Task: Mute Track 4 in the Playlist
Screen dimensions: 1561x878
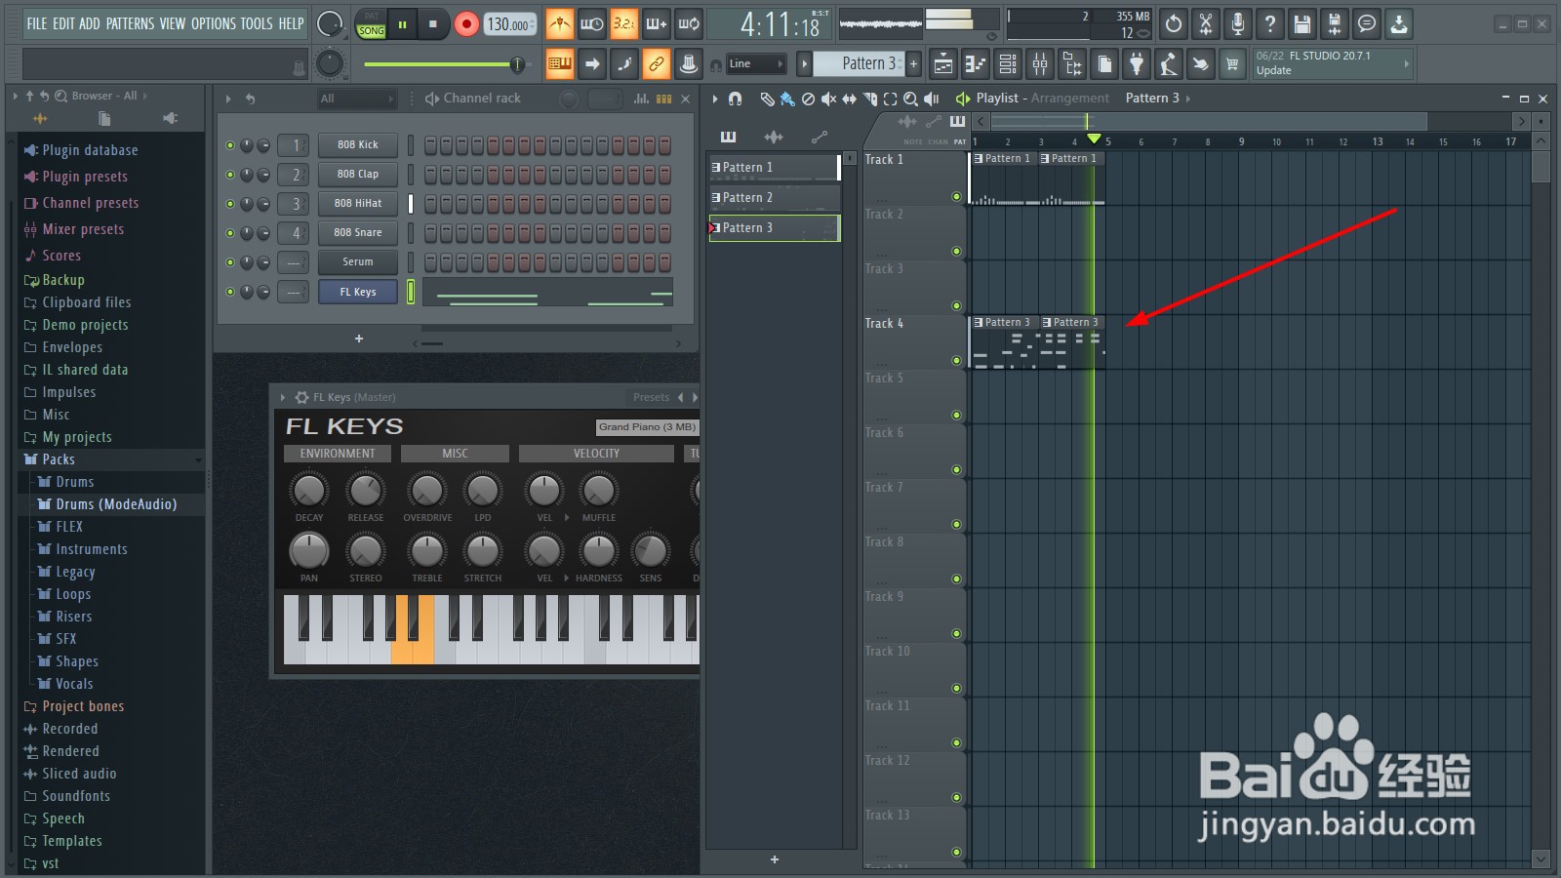Action: (x=956, y=361)
